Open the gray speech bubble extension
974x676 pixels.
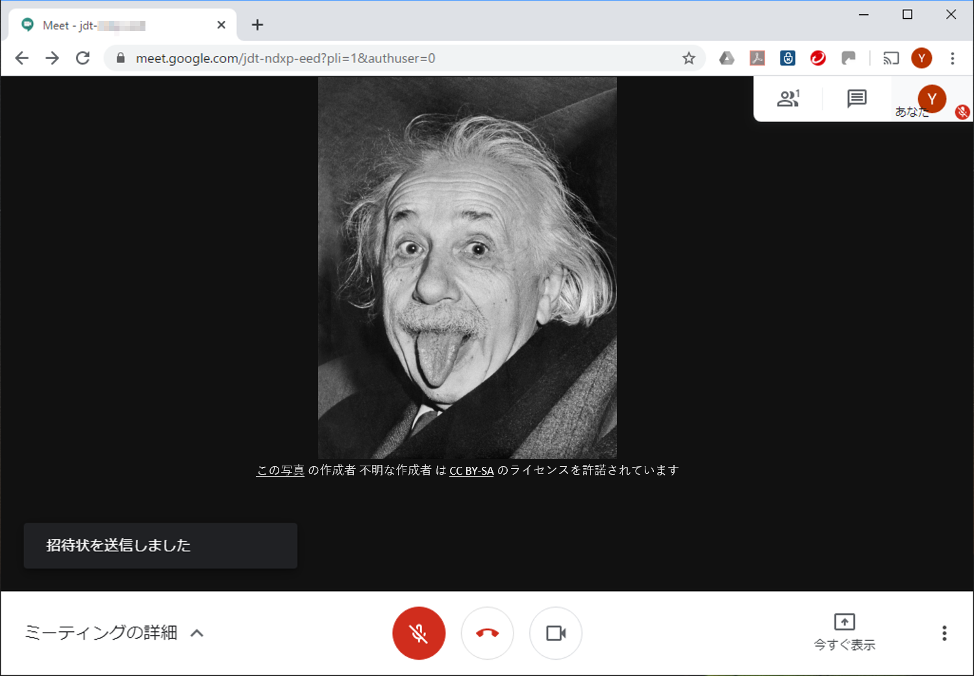[849, 58]
